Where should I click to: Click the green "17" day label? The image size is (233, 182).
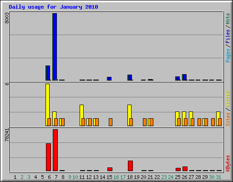[x=123, y=177]
